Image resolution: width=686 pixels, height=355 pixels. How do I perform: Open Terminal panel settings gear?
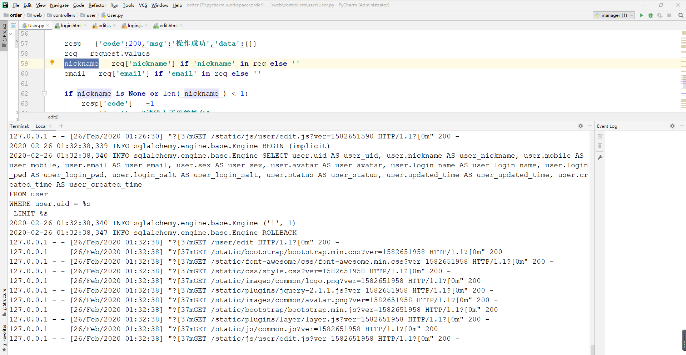click(x=581, y=126)
